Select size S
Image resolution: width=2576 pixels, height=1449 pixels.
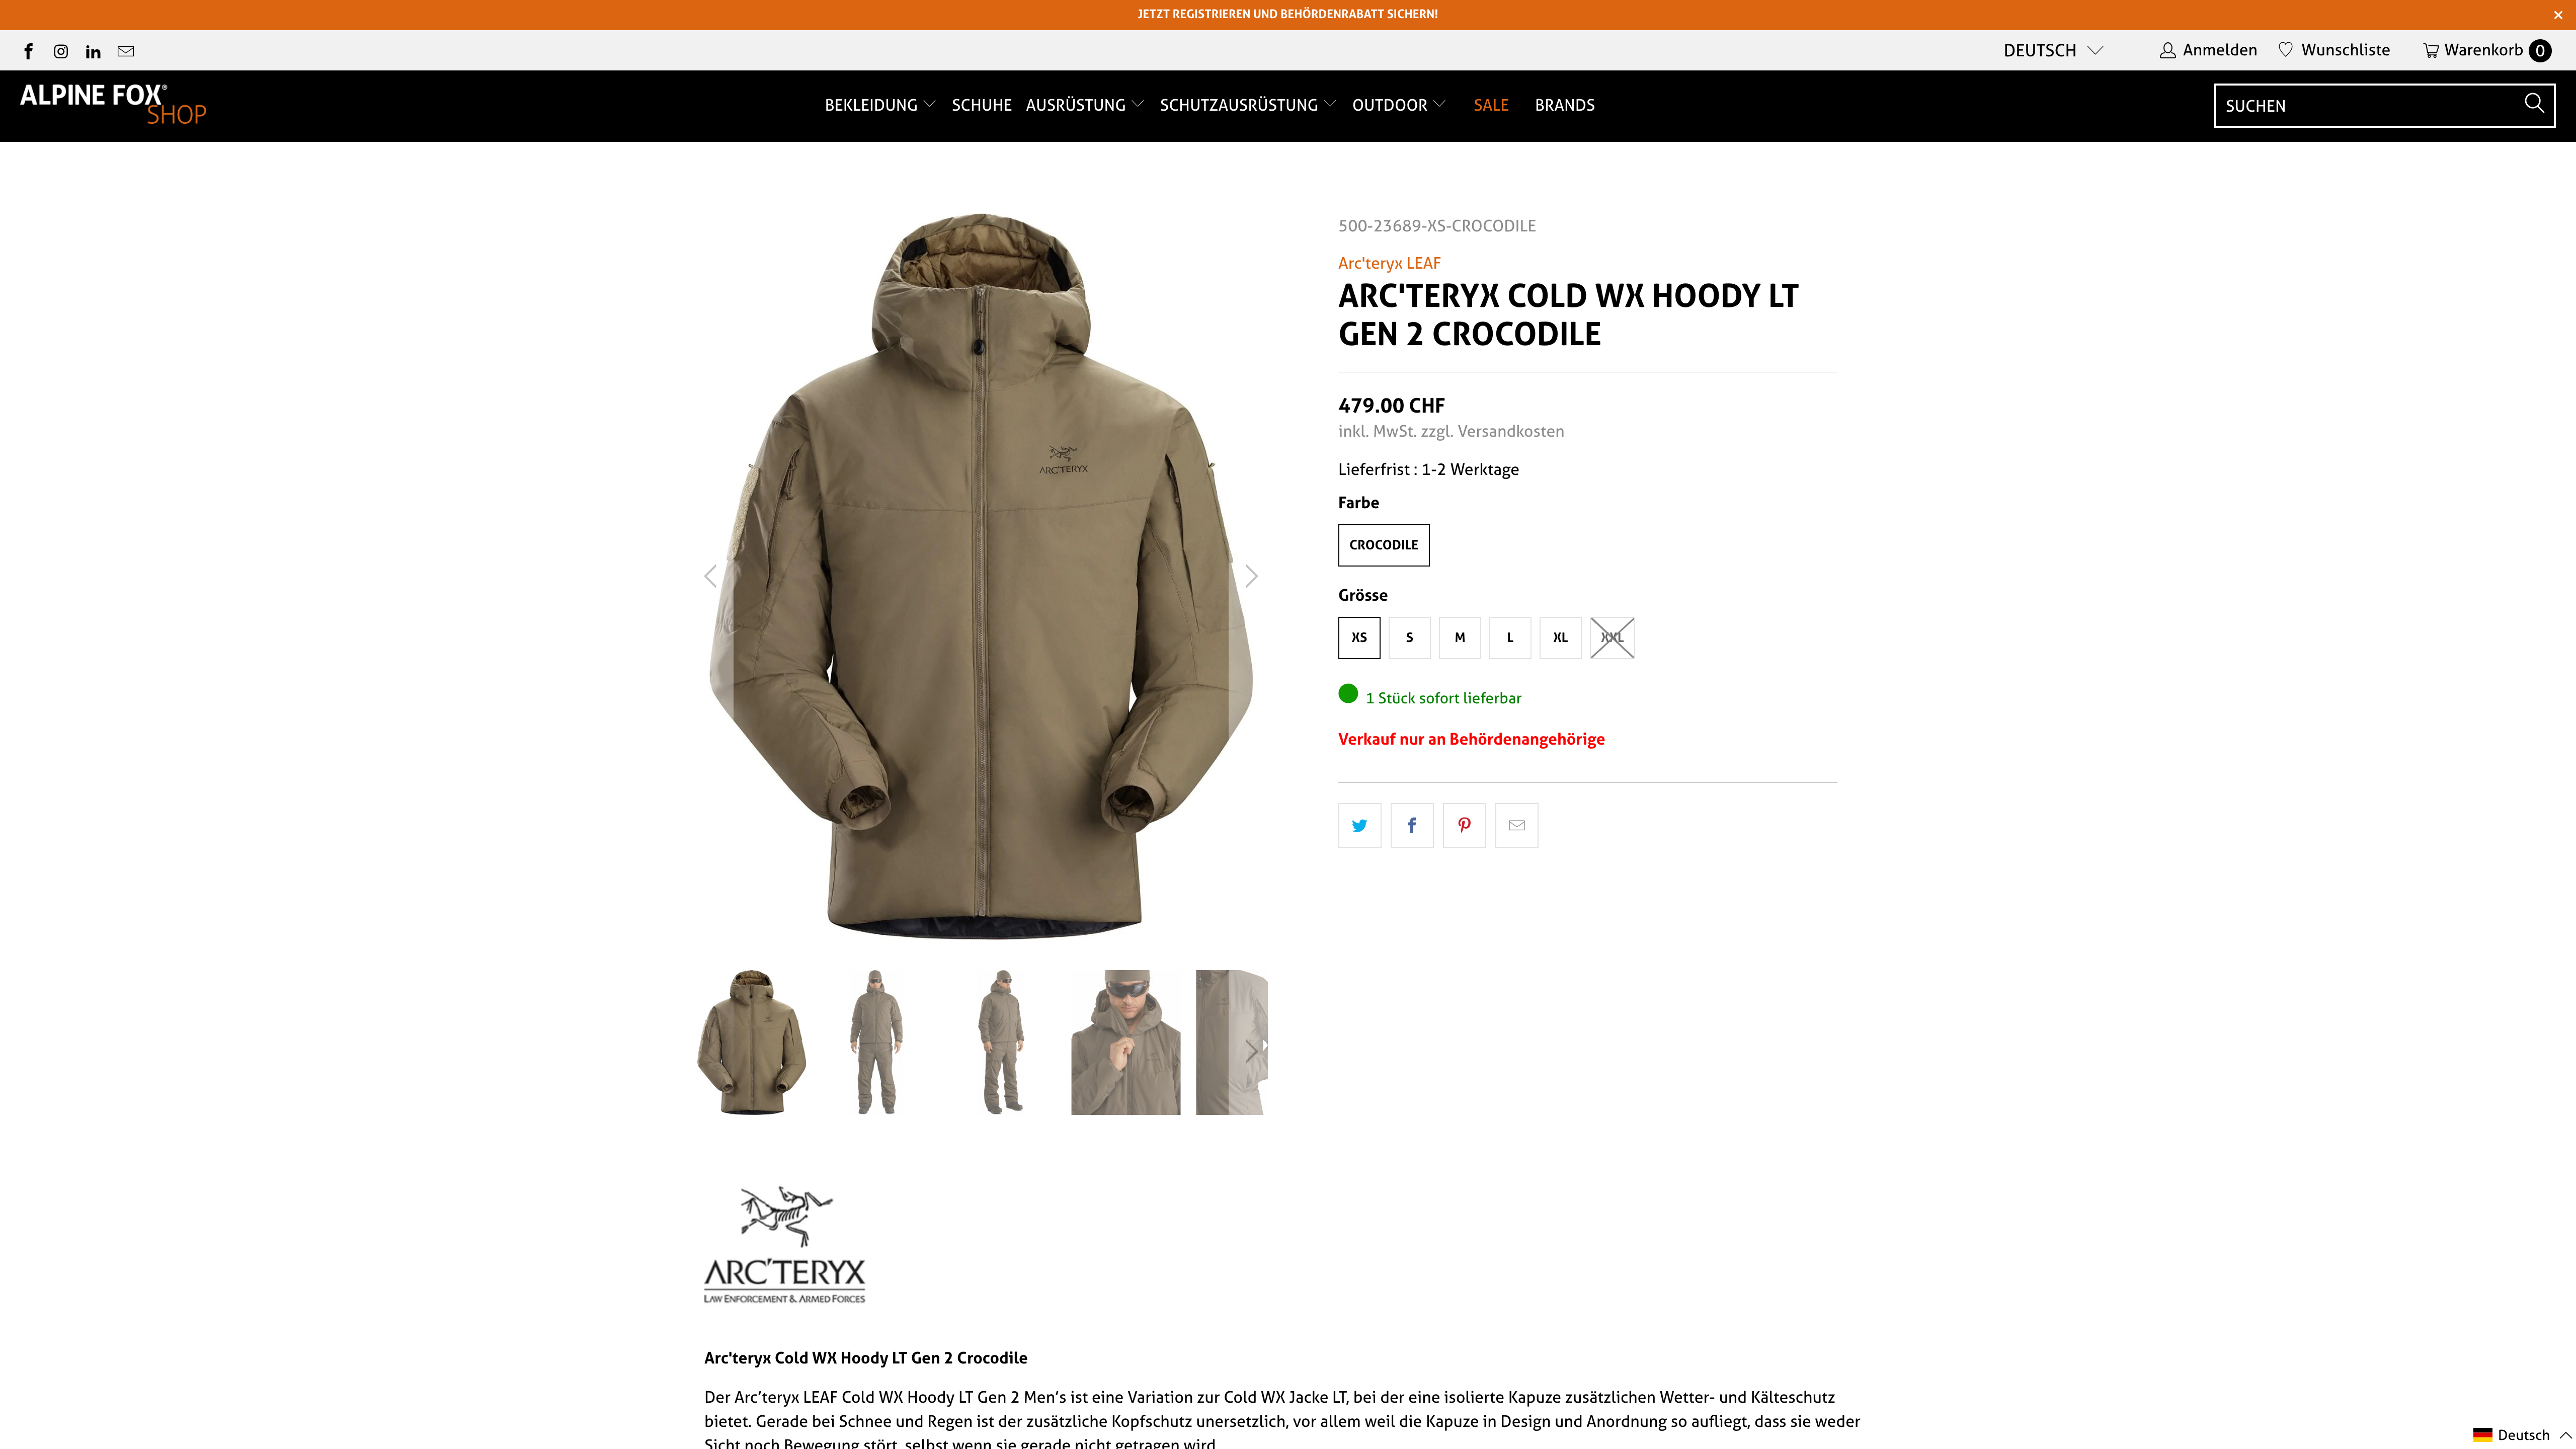point(1409,637)
